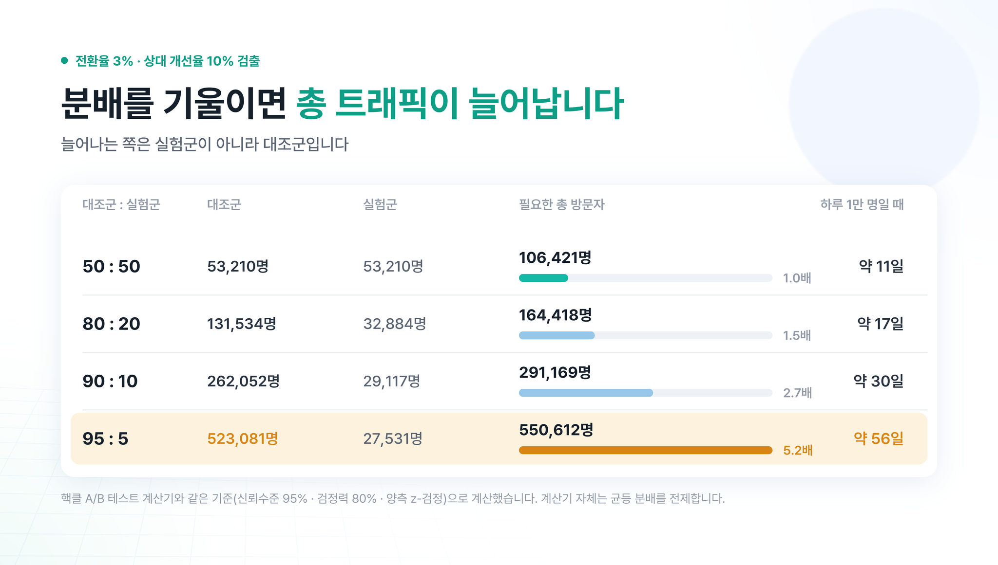This screenshot has height=565, width=998.
Task: Click the footnote about 핵클 A/B 테스트 계산기
Action: click(393, 498)
